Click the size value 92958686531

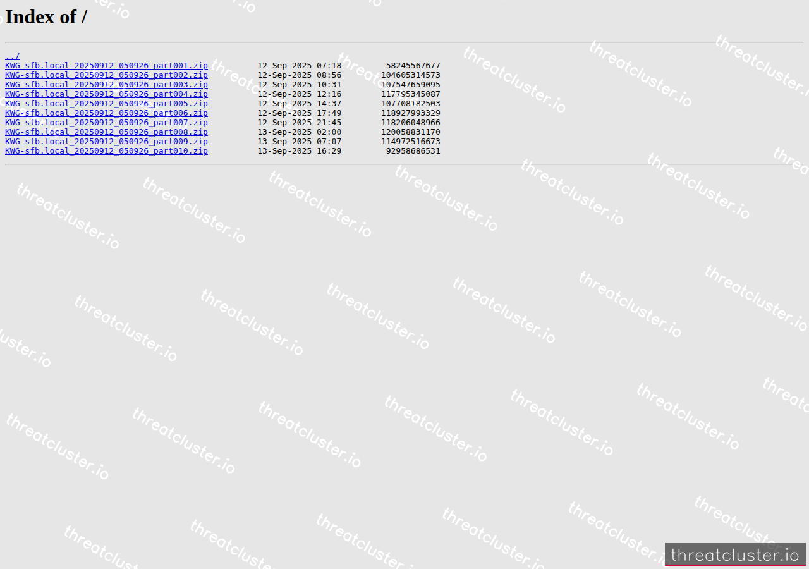point(413,151)
